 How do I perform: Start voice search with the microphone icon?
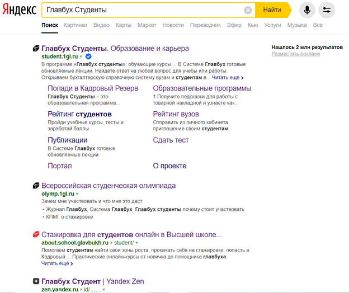tap(307, 10)
